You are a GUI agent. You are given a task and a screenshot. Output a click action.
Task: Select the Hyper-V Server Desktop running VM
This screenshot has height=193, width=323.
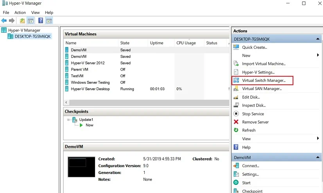click(90, 89)
